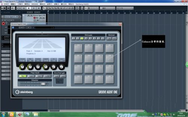Screen dimensions: 188x117
Task: Click the Volume knob below the display
Action: 22,67
